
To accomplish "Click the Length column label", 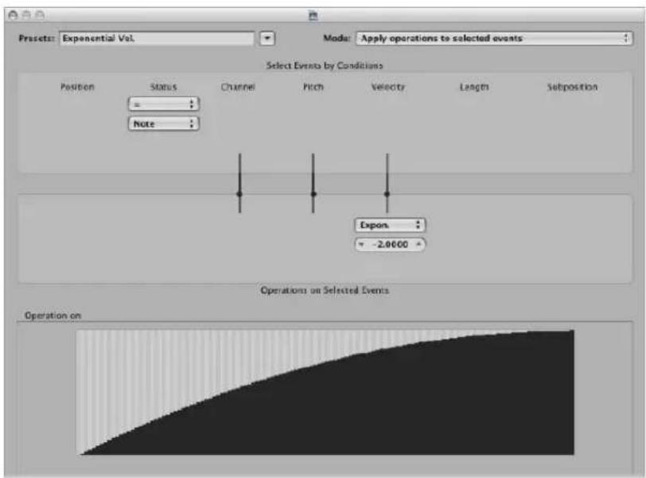I will tap(474, 87).
